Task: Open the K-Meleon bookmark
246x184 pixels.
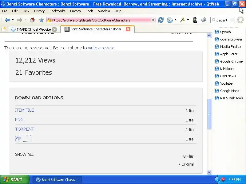Action: [224, 69]
